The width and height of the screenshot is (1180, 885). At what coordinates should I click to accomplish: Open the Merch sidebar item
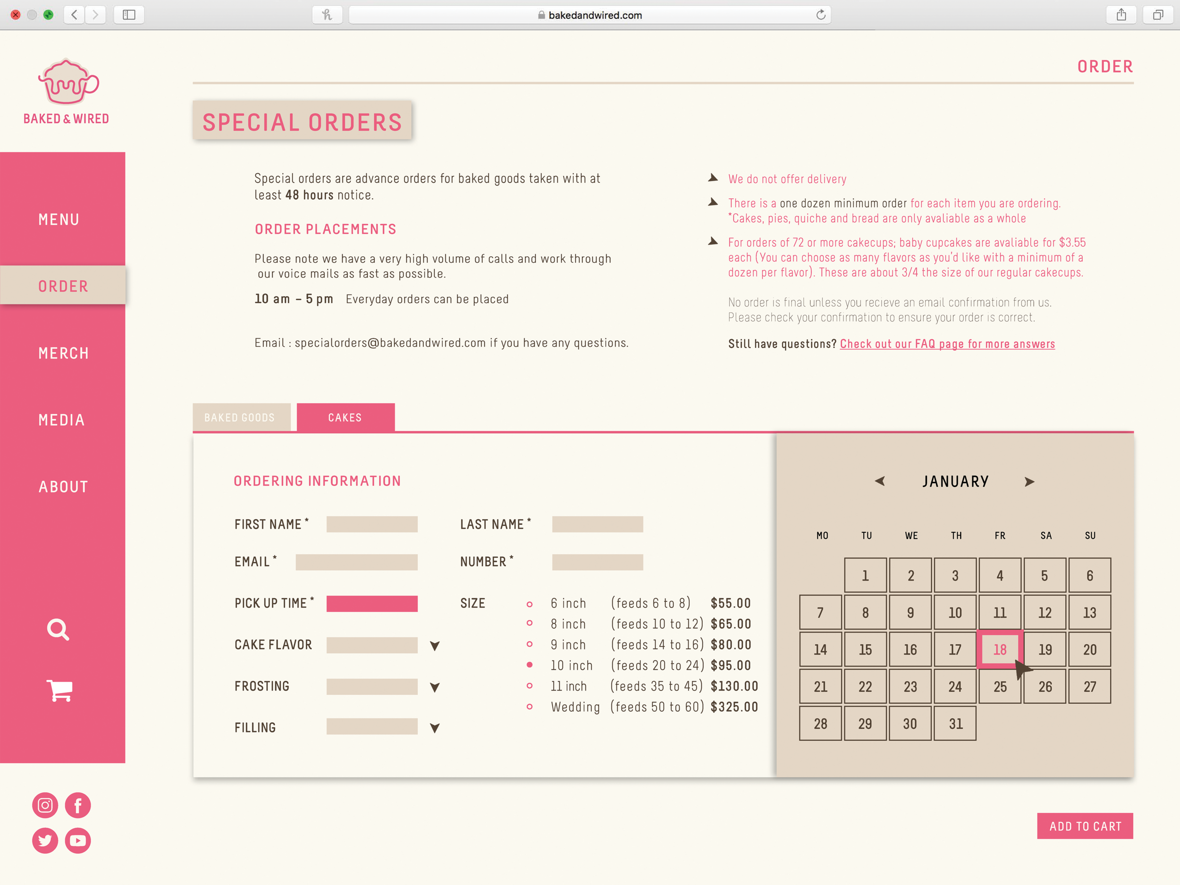pyautogui.click(x=63, y=353)
